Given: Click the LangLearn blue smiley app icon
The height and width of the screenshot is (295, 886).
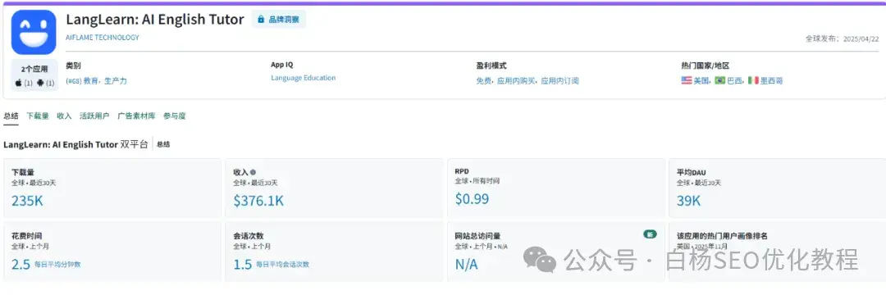Looking at the screenshot, I should pyautogui.click(x=34, y=32).
